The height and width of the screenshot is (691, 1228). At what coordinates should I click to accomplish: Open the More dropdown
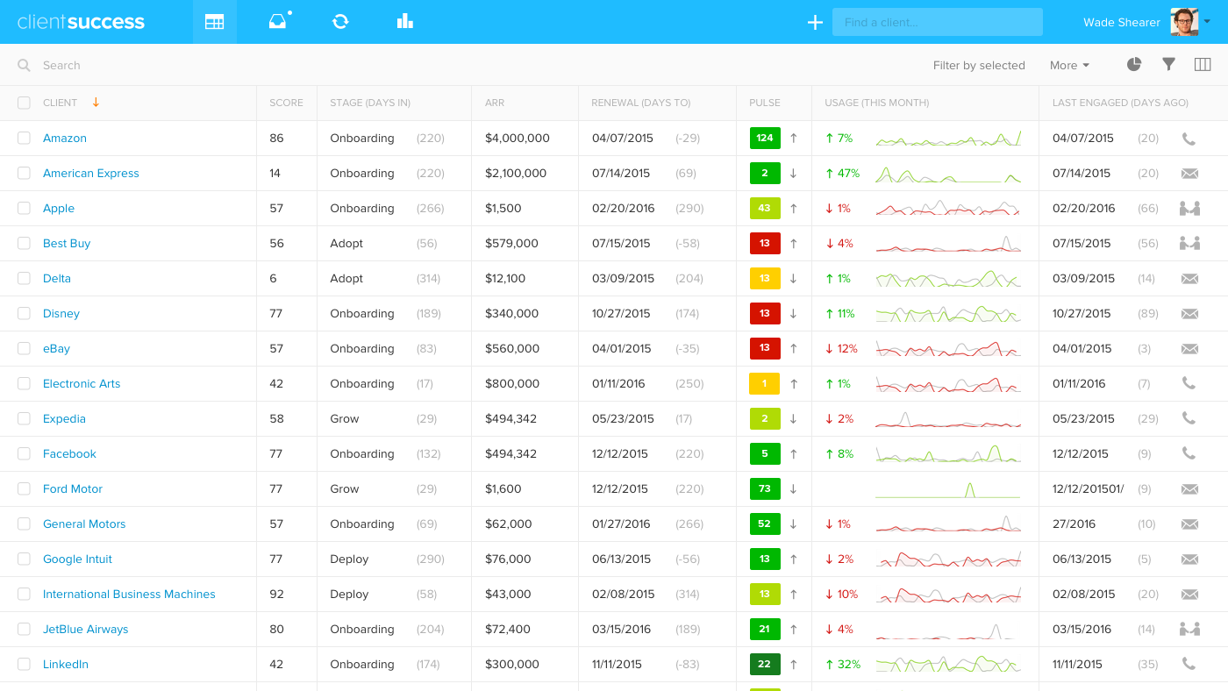coord(1068,65)
